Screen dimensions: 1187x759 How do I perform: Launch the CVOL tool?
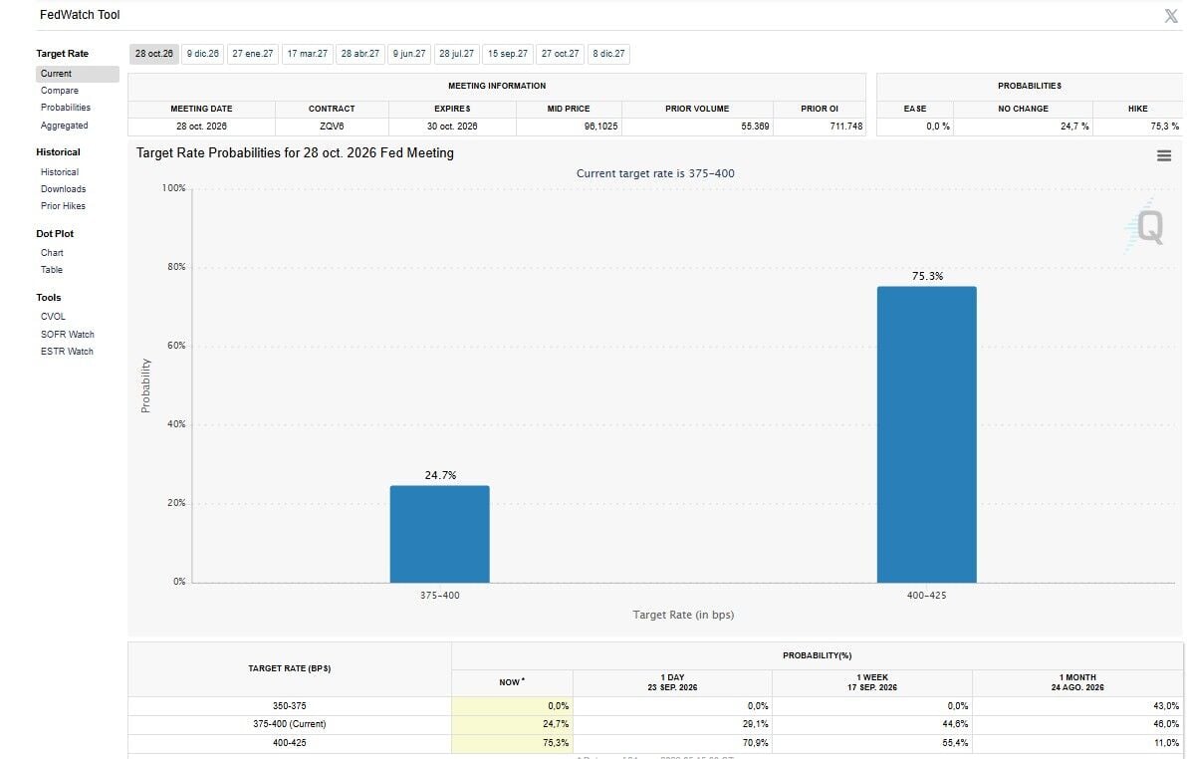(53, 316)
